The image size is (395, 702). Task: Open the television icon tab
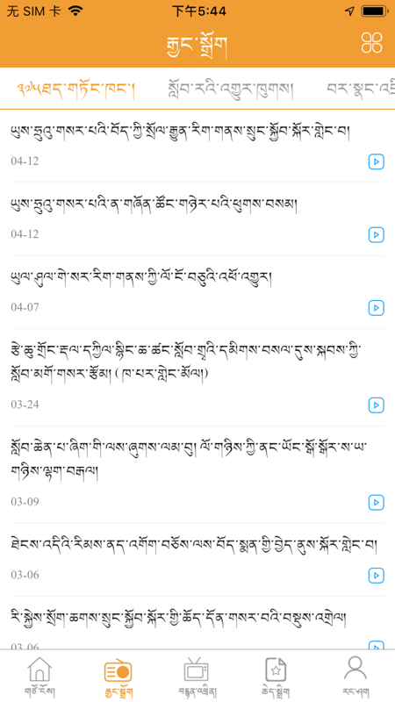[196, 670]
